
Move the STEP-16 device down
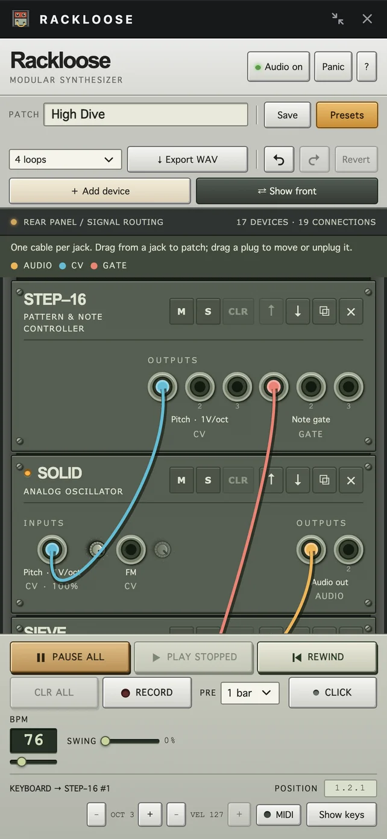pyautogui.click(x=298, y=312)
